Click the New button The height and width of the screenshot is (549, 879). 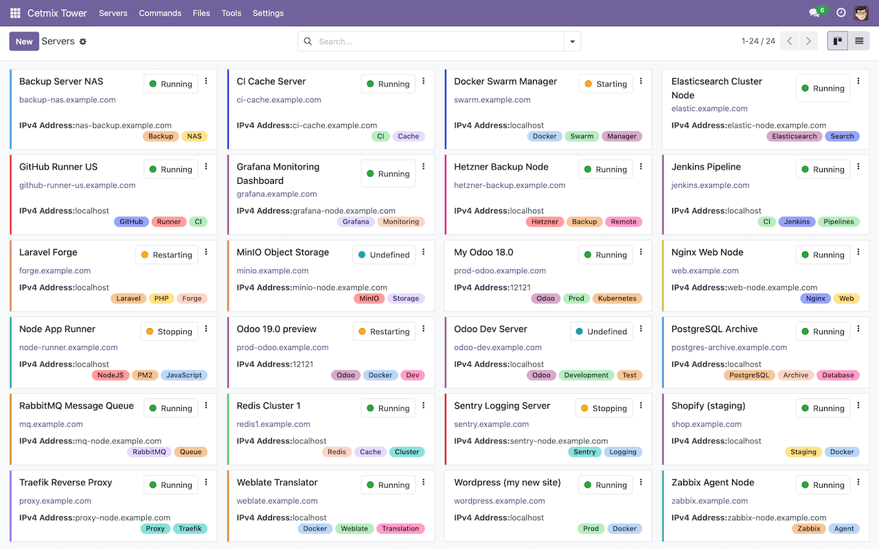point(24,41)
